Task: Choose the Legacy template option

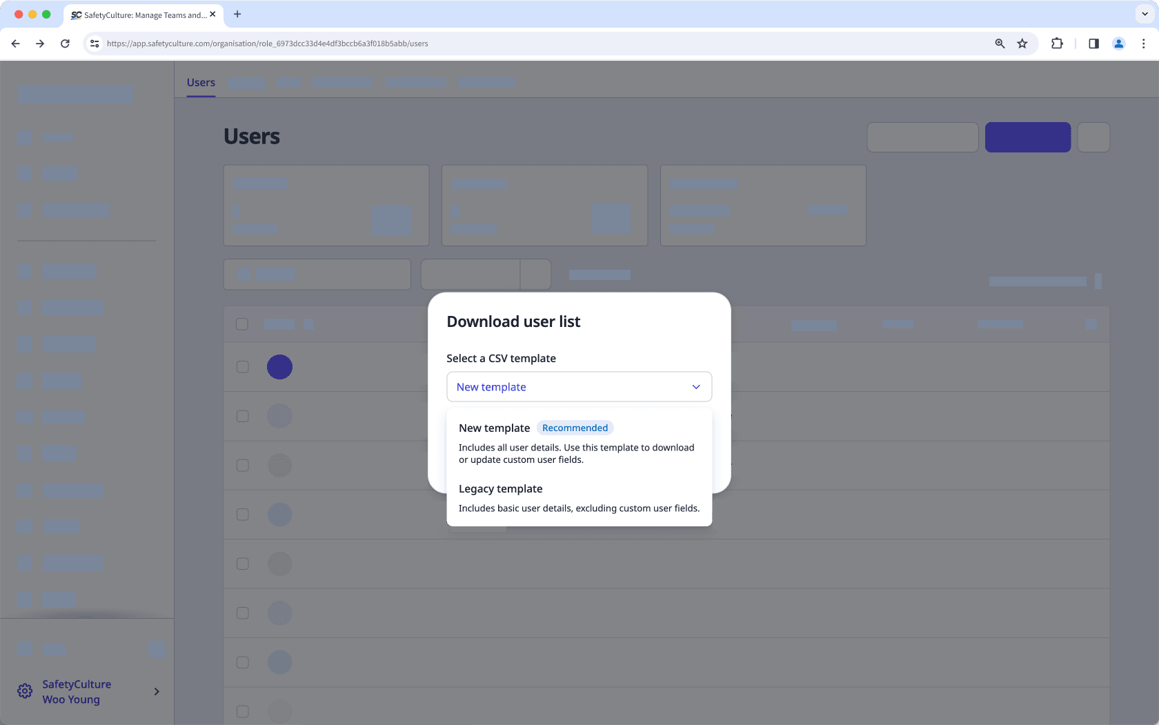Action: tap(501, 488)
